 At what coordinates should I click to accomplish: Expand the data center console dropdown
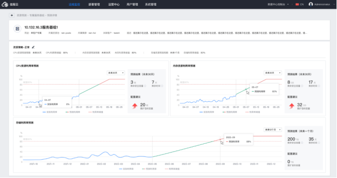278,4
